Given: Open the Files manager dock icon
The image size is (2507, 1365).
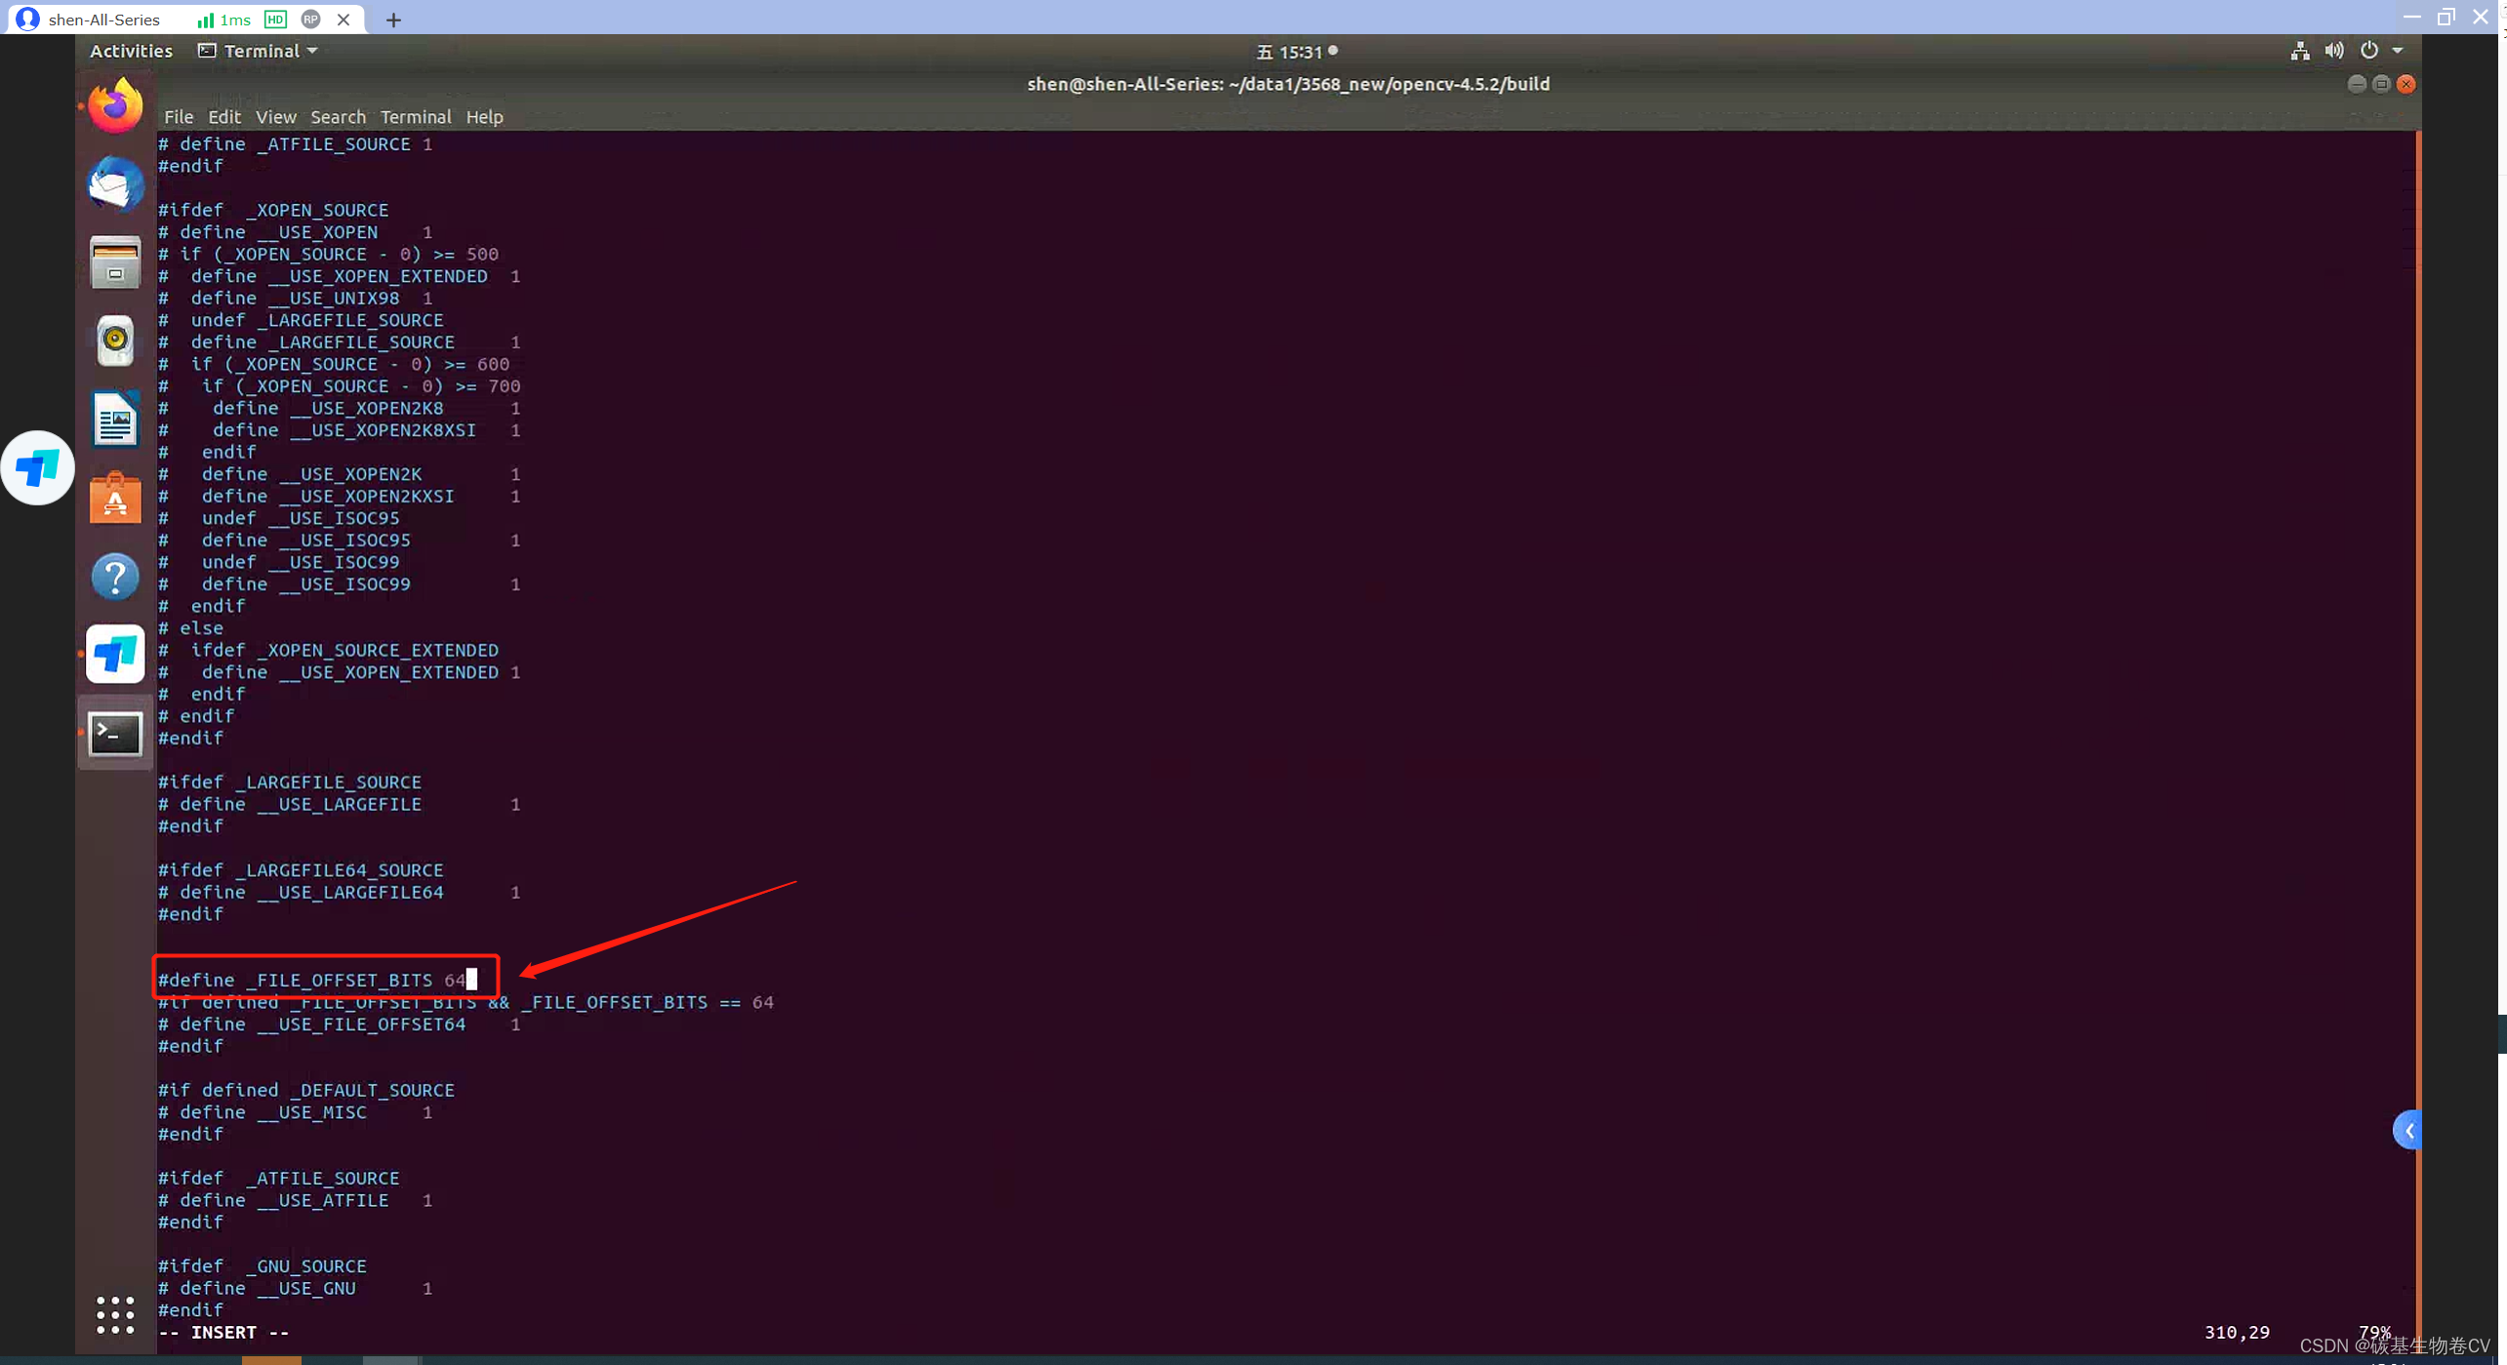Looking at the screenshot, I should click(115, 262).
